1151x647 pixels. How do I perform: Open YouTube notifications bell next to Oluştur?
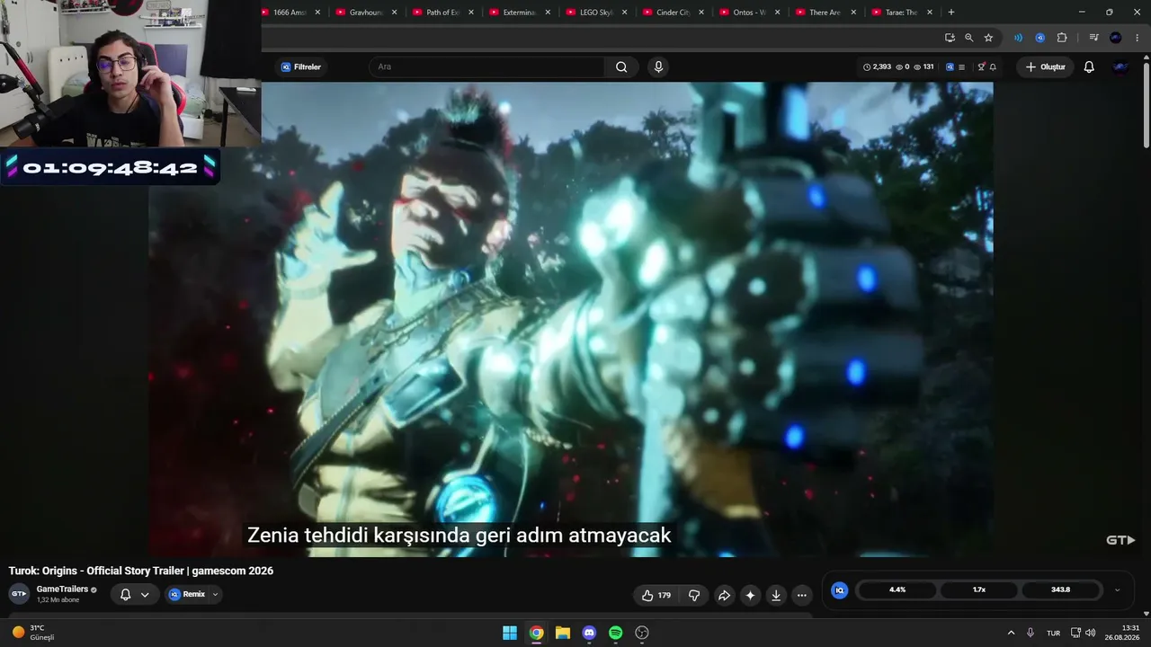(1089, 66)
